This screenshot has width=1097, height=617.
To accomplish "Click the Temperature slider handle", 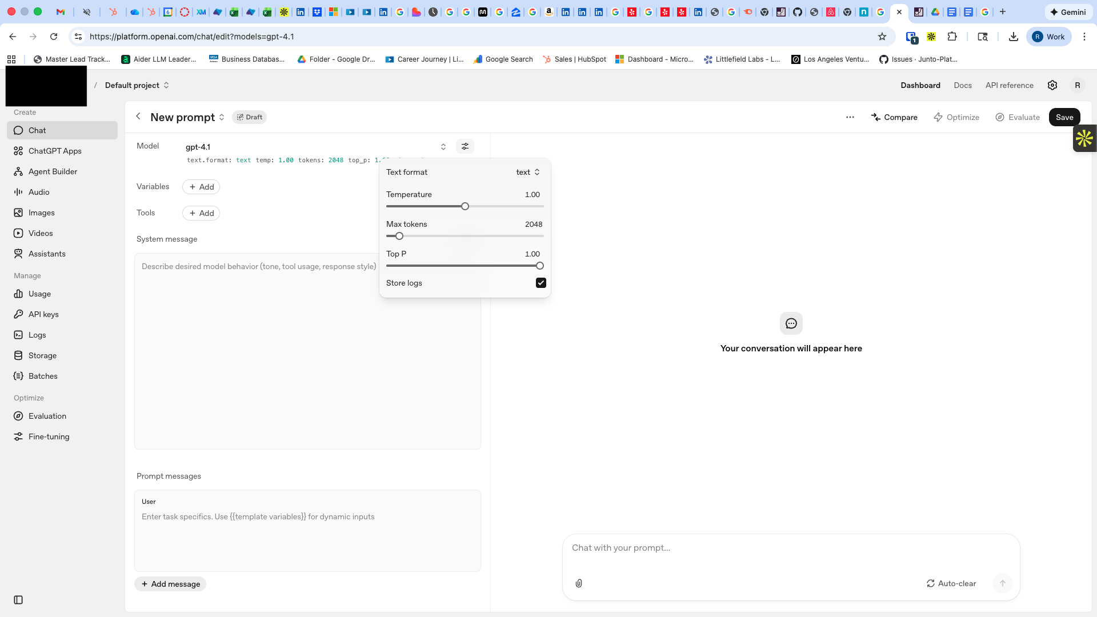I will 465,206.
